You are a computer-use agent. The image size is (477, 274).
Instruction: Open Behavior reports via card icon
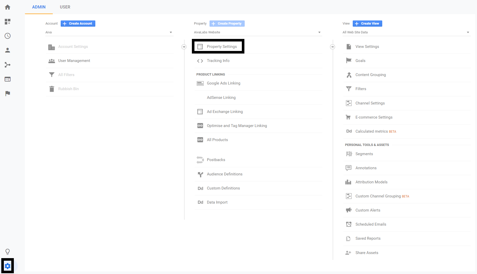tap(7, 79)
